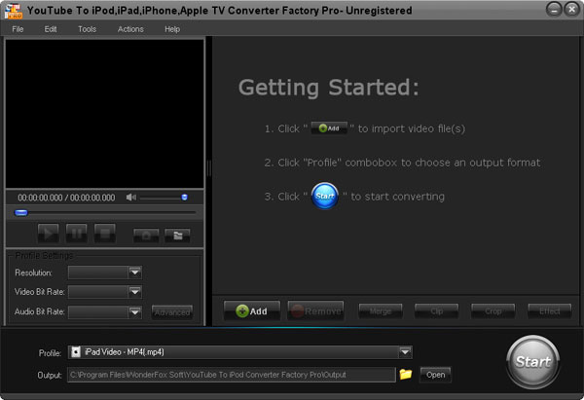Click the Output path text field
Viewport: 584px width, 400px height.
tap(231, 375)
